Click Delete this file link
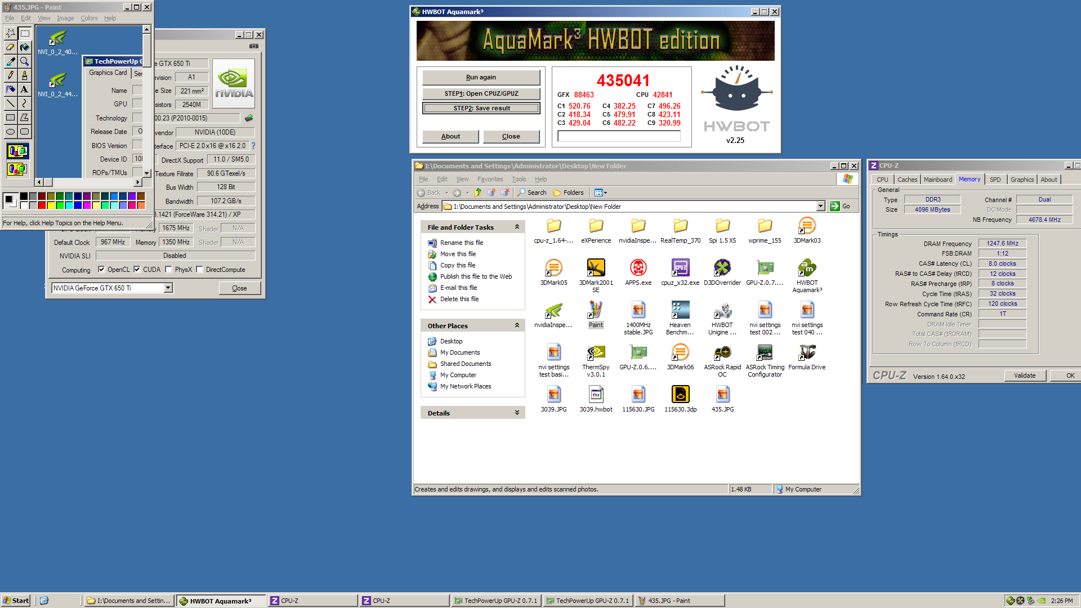The image size is (1081, 608). click(459, 299)
